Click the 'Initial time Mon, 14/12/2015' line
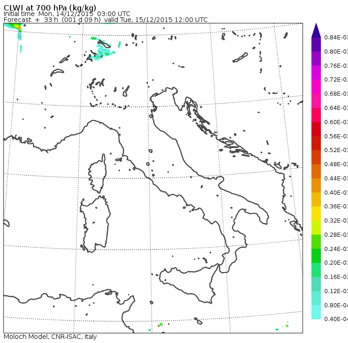Image resolution: width=348 pixels, height=343 pixels. tap(67, 14)
